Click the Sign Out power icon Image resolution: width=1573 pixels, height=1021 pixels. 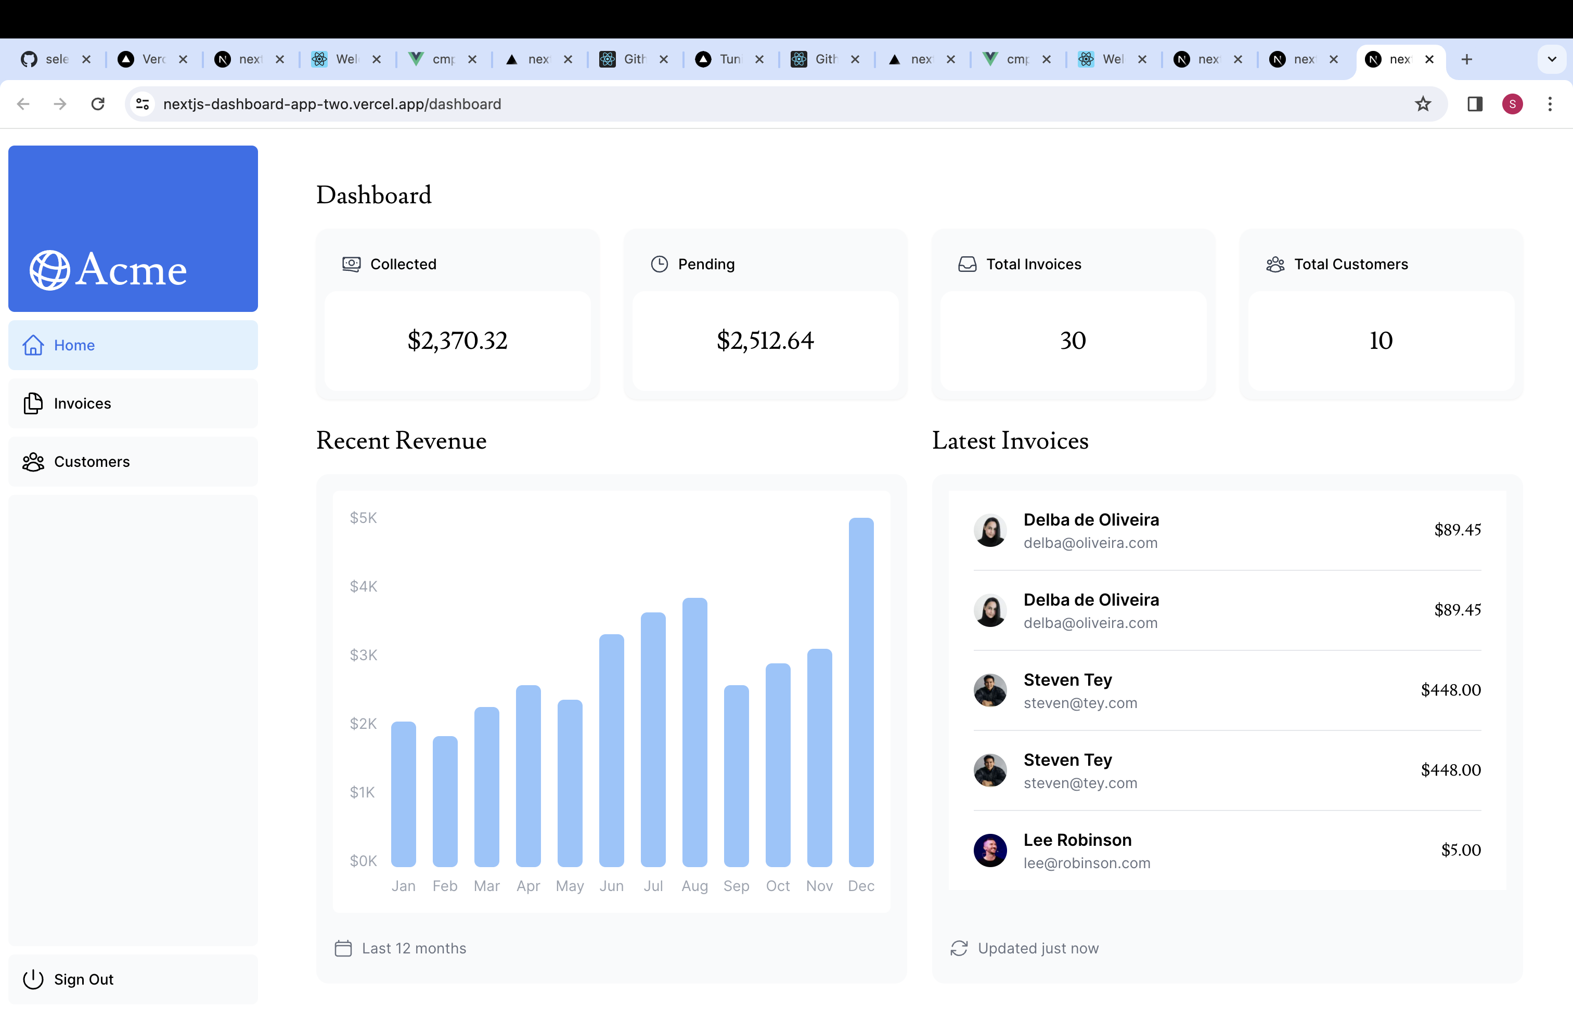[x=33, y=979]
